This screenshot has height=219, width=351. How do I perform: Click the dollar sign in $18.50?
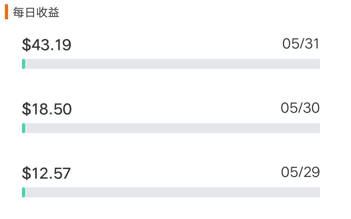pyautogui.click(x=26, y=109)
